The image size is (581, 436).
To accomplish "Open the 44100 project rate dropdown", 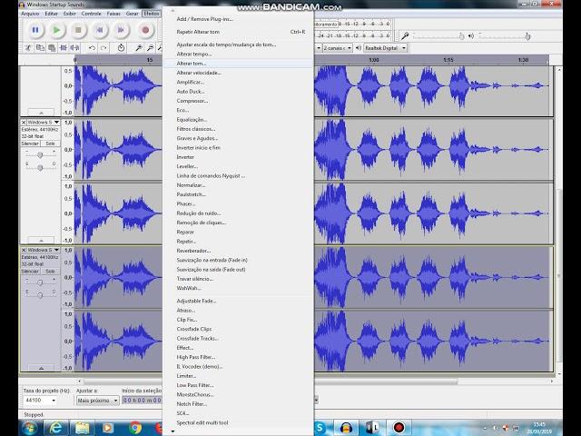I will pyautogui.click(x=41, y=401).
